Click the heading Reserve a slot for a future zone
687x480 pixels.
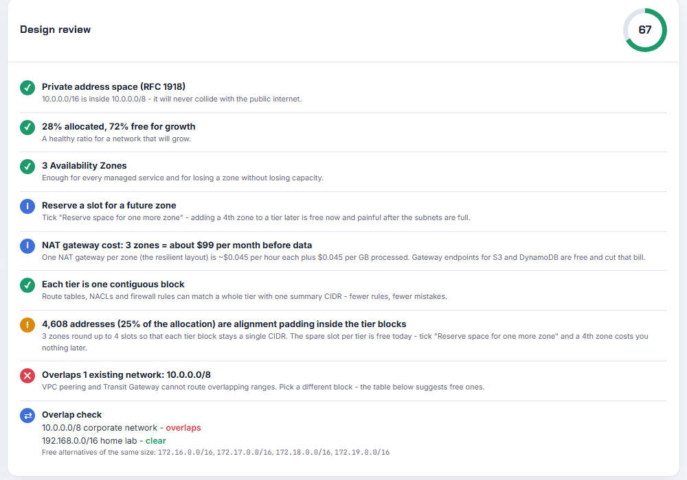pyautogui.click(x=109, y=205)
